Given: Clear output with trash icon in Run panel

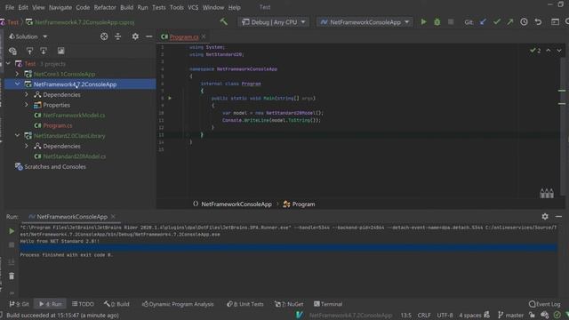Looking at the screenshot, I should pyautogui.click(x=12, y=276).
